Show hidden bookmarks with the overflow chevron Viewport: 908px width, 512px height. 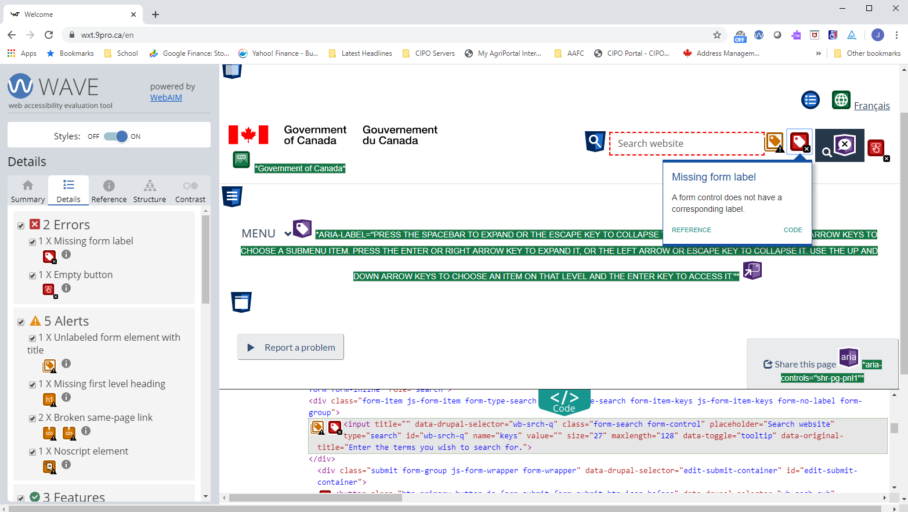[819, 53]
